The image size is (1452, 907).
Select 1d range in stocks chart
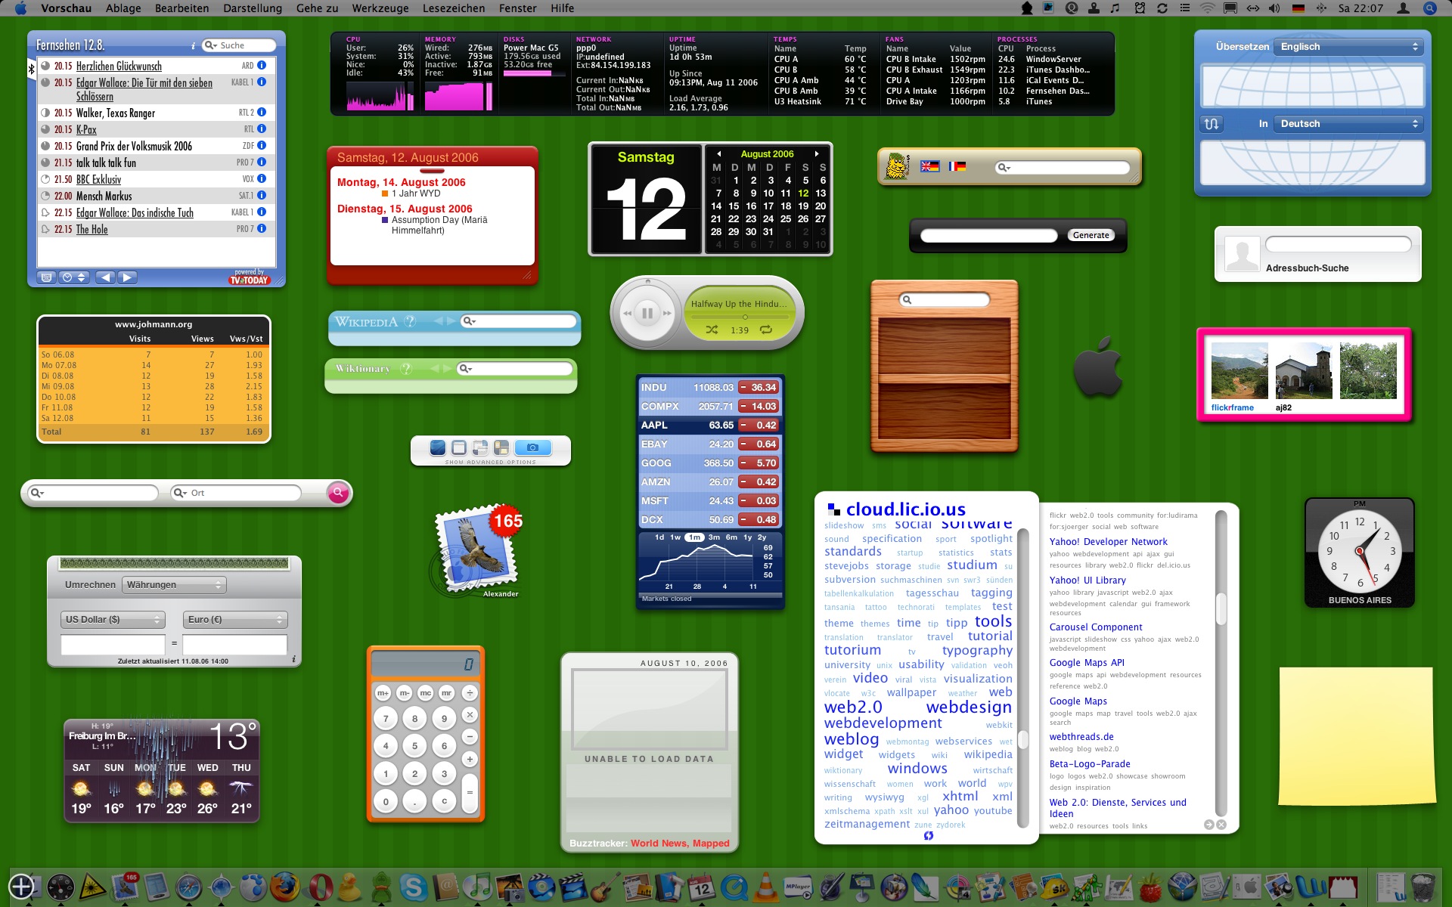click(x=659, y=537)
